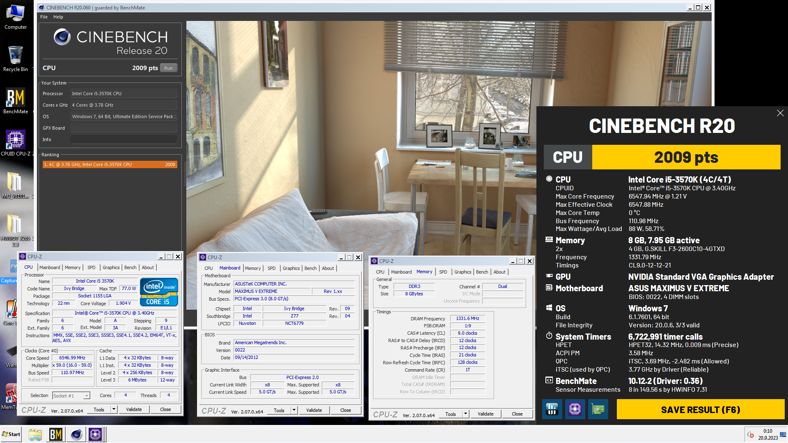This screenshot has width=788, height=443.
Task: Open CPU tab in Mainboard CPU-Z window
Action: [x=209, y=268]
